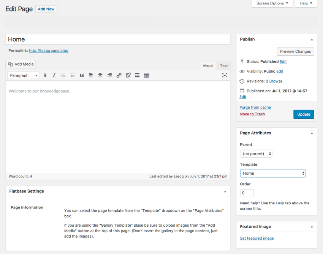Collapse the Page Attributes panel
Viewport: 323px width, 254px height.
pos(312,133)
